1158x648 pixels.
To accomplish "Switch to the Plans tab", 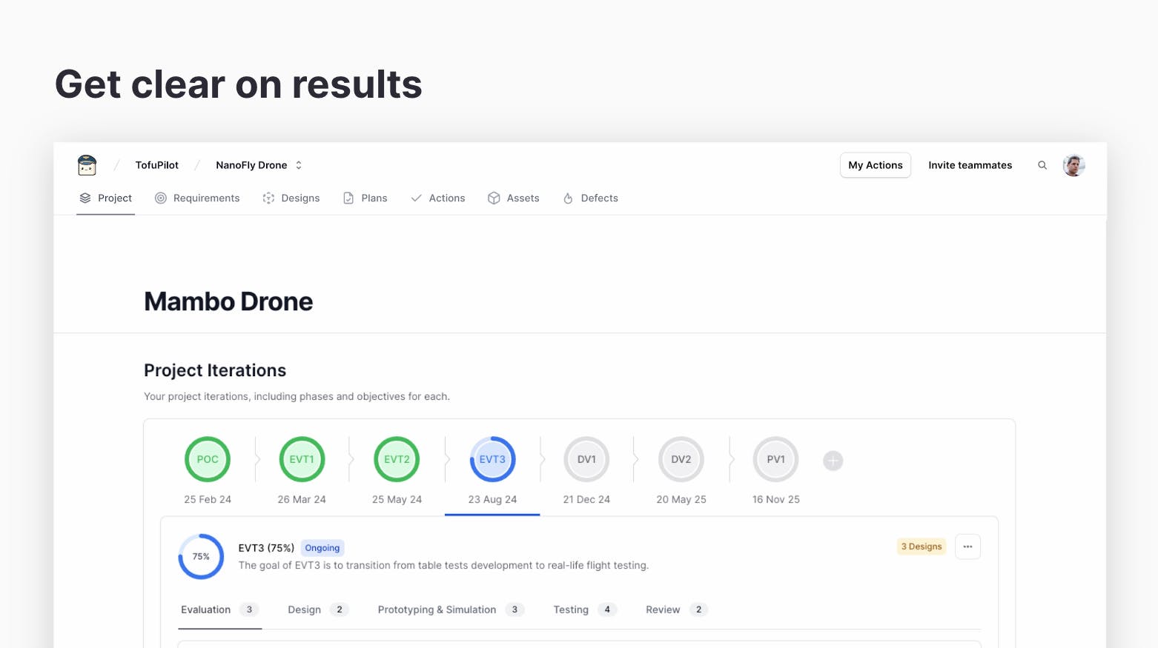I will [x=365, y=198].
